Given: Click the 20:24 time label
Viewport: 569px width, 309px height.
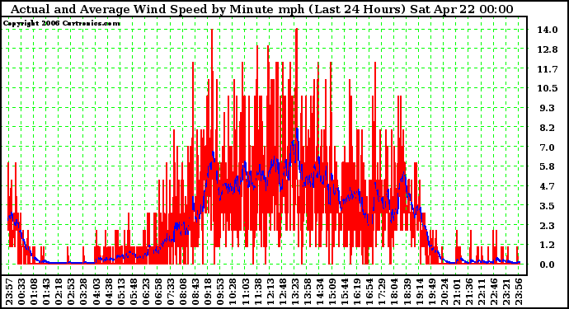Looking at the screenshot, I should [444, 291].
